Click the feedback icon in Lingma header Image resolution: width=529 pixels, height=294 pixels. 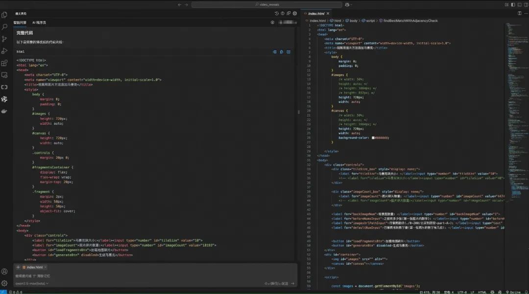[289, 14]
